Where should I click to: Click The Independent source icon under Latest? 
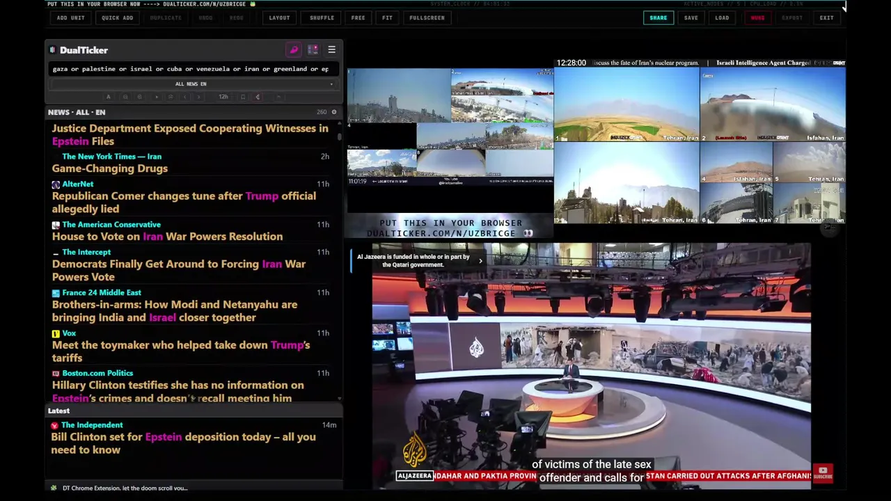pyautogui.click(x=54, y=425)
